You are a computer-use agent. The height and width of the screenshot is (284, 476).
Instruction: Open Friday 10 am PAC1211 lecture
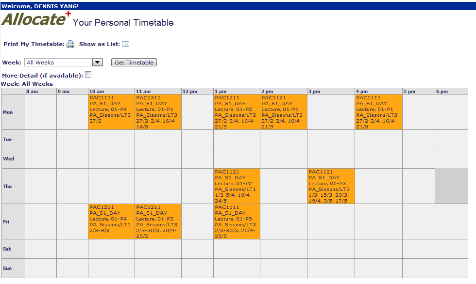coord(111,221)
